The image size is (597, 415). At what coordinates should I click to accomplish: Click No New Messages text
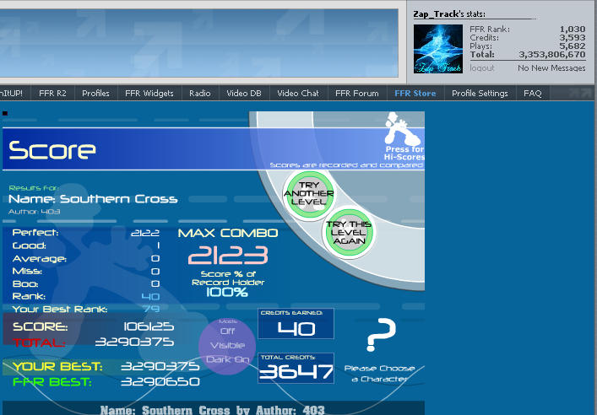pyautogui.click(x=551, y=68)
